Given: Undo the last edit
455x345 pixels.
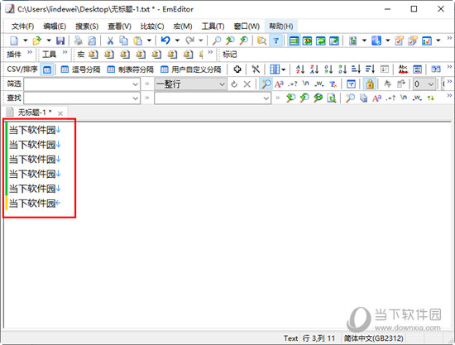Looking at the screenshot, I should tap(165, 41).
